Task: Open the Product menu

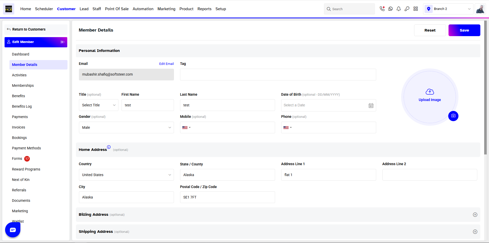Action: click(186, 9)
